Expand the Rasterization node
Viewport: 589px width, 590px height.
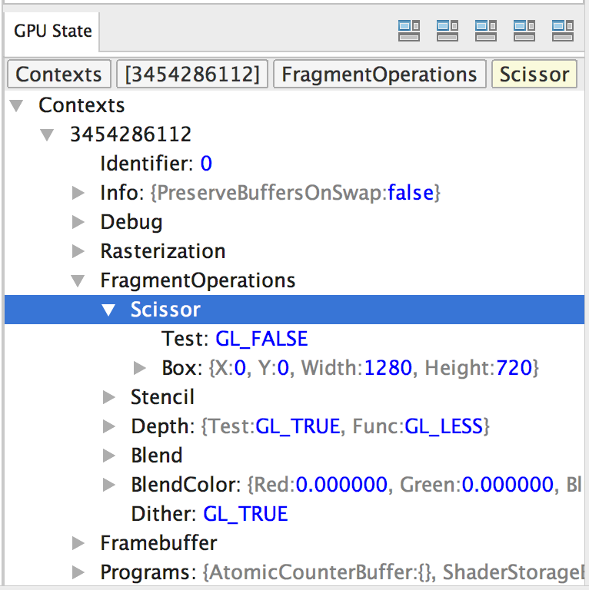pyautogui.click(x=78, y=251)
